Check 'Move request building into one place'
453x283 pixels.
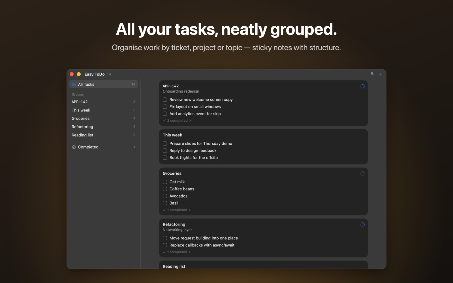click(165, 238)
